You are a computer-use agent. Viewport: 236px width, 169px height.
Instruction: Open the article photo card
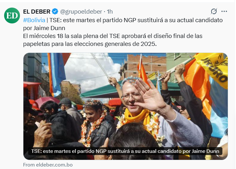click(x=126, y=106)
